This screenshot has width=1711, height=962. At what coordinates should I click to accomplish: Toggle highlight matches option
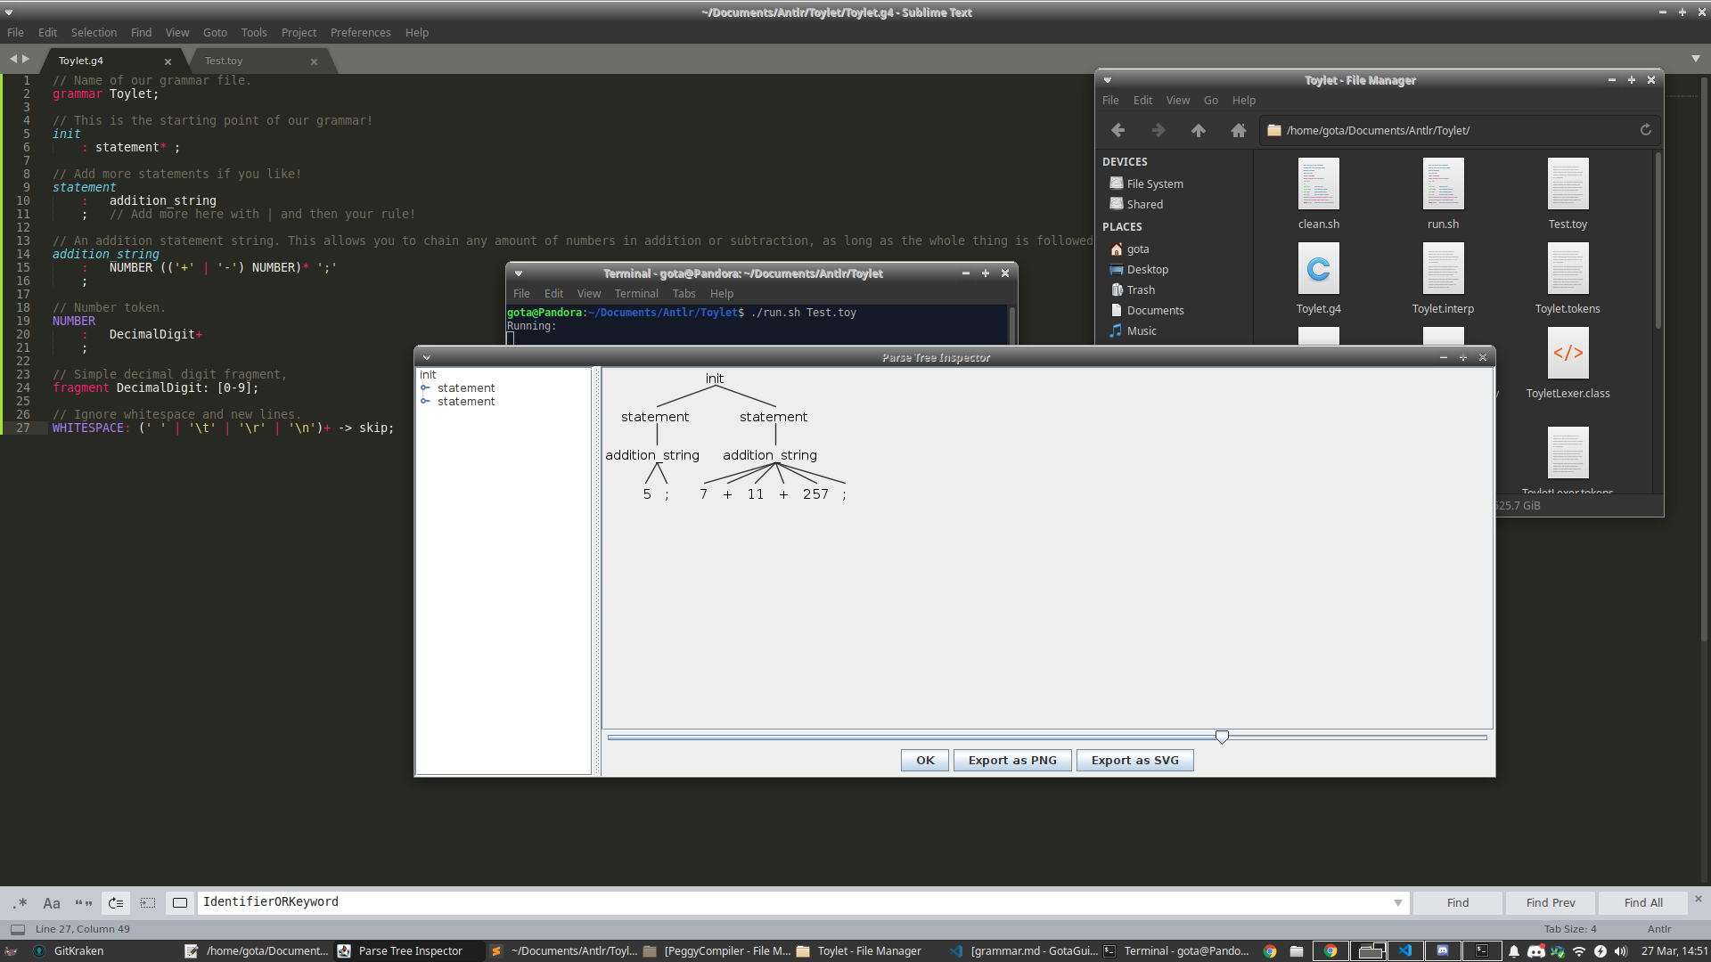pyautogui.click(x=180, y=902)
